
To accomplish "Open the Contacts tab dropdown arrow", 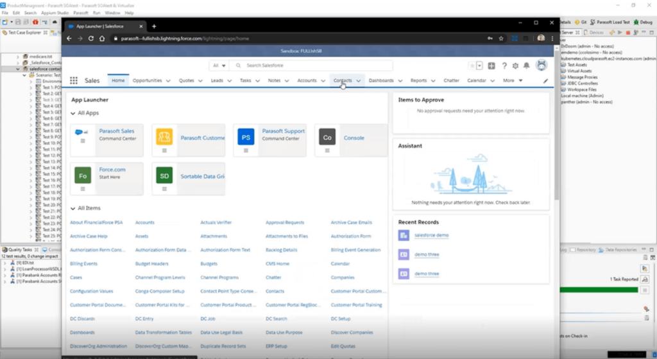I will (358, 81).
